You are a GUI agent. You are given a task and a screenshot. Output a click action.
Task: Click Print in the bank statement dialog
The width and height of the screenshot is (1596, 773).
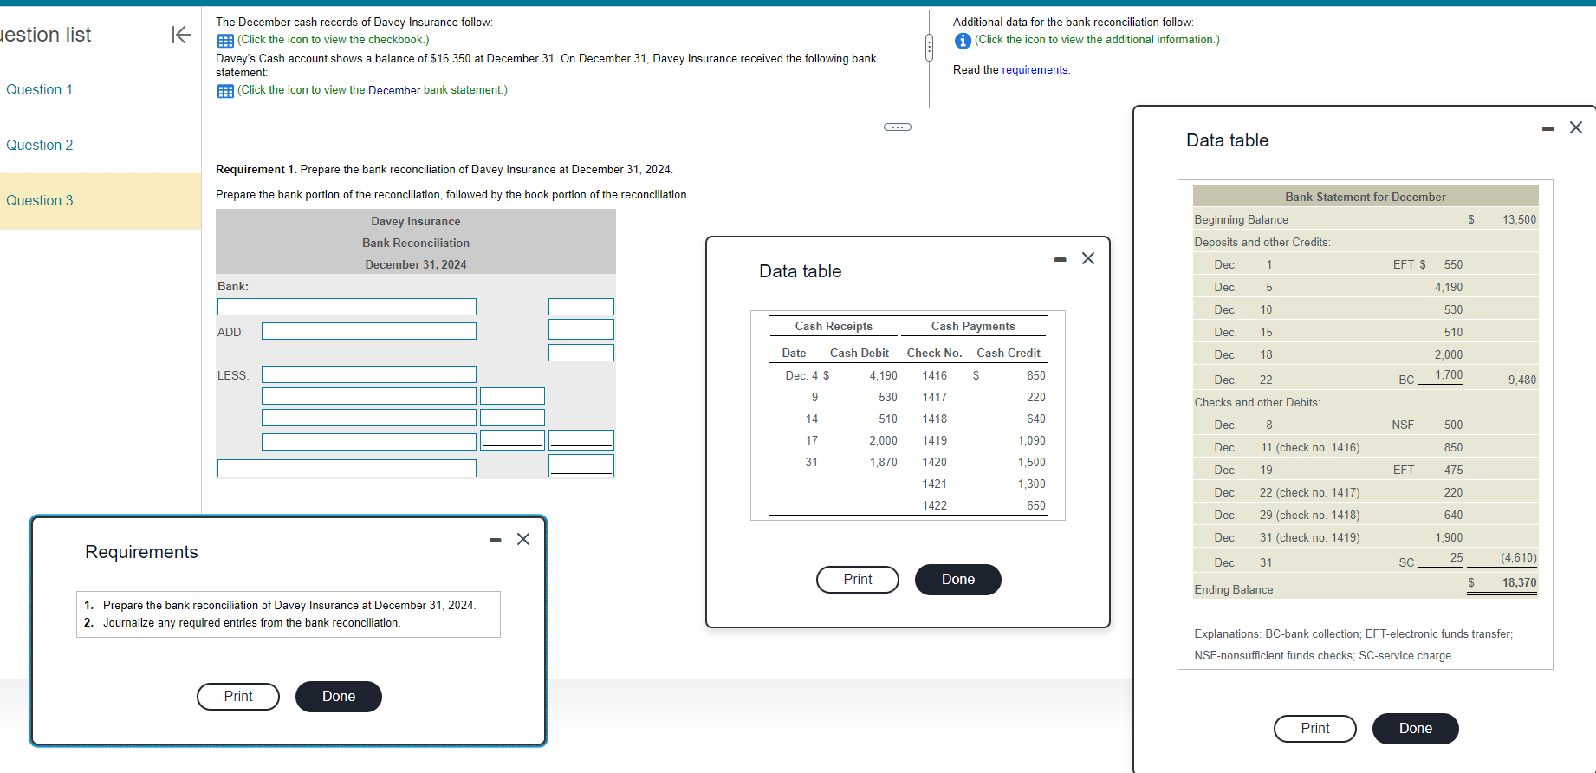[x=1315, y=729]
